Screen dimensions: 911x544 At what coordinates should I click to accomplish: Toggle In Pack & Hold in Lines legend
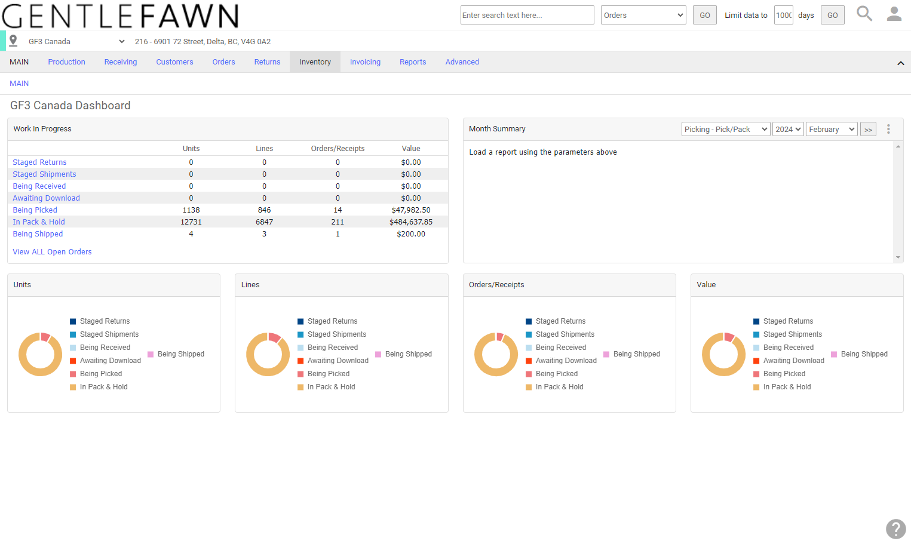[326, 387]
